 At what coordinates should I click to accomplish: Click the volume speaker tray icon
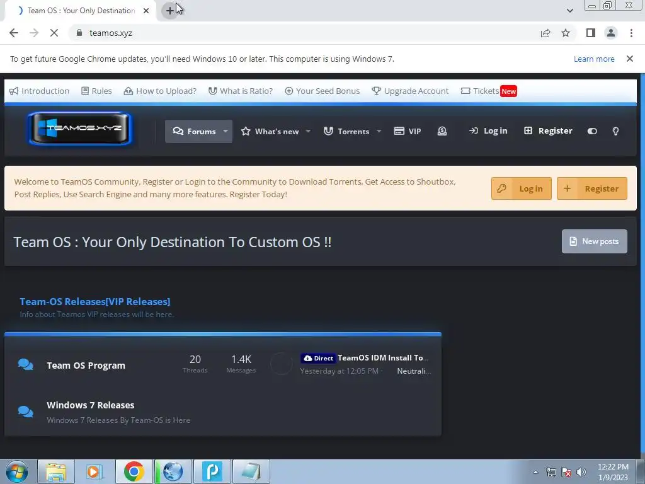click(x=581, y=472)
